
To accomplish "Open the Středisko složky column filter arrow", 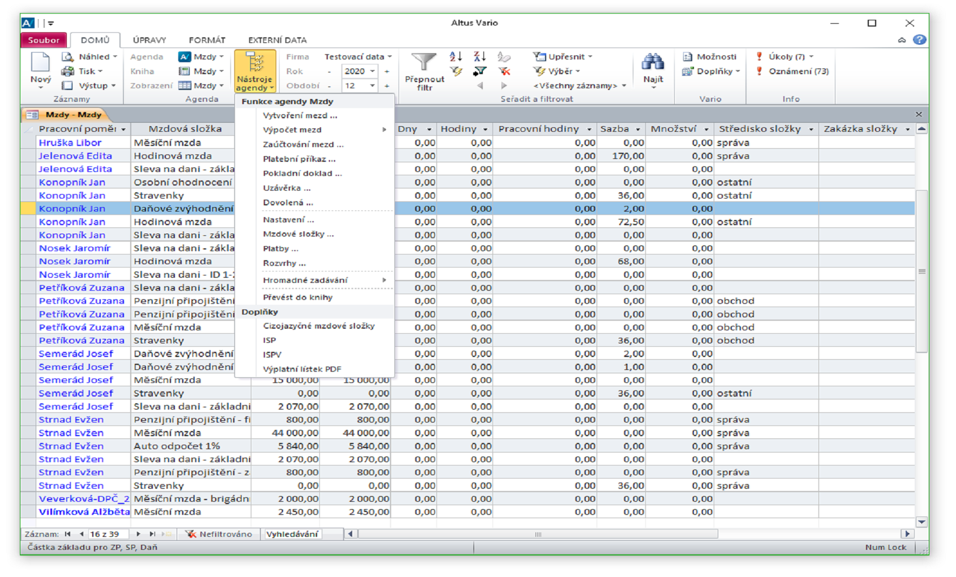I will [811, 130].
